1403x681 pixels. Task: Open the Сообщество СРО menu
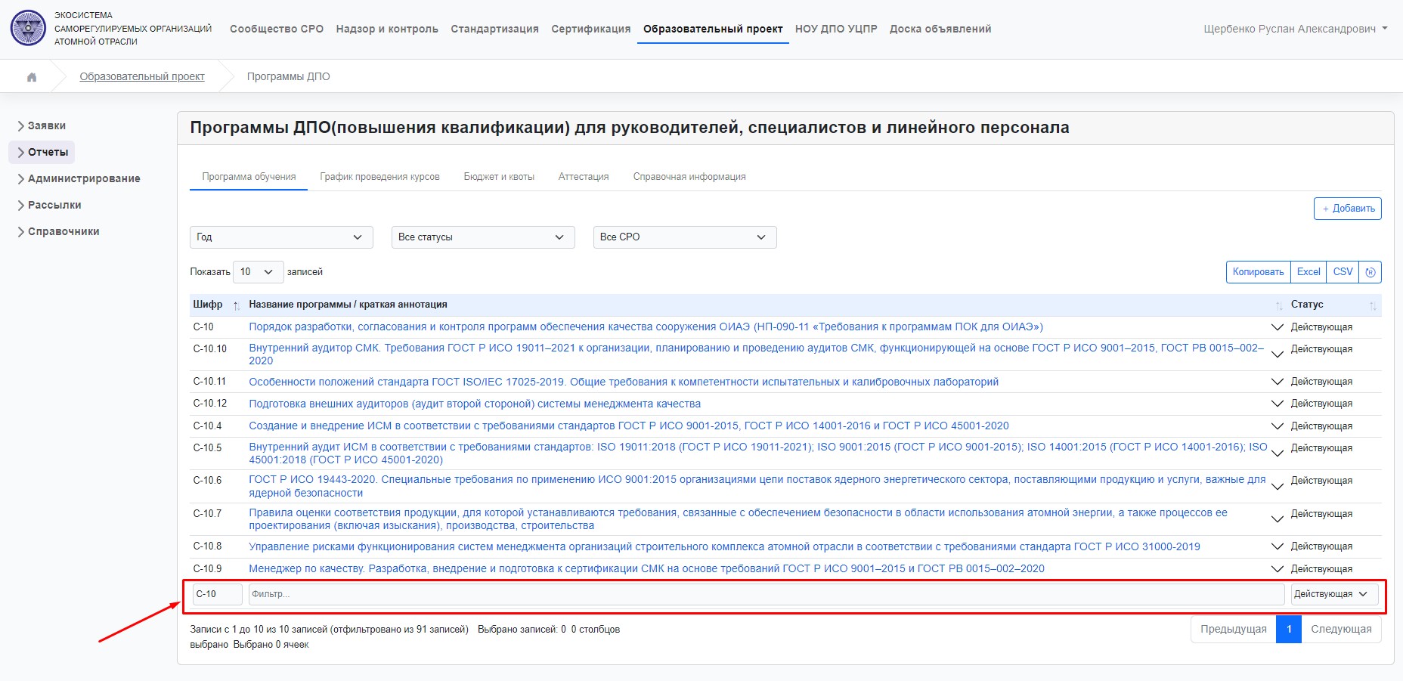[x=277, y=29]
